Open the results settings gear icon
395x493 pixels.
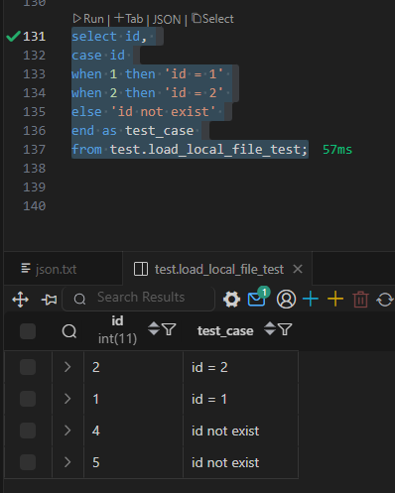coord(231,300)
